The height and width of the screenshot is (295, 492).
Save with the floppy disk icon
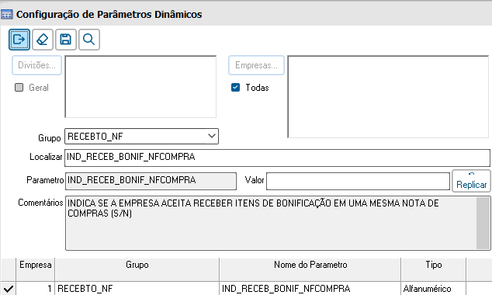(x=66, y=40)
